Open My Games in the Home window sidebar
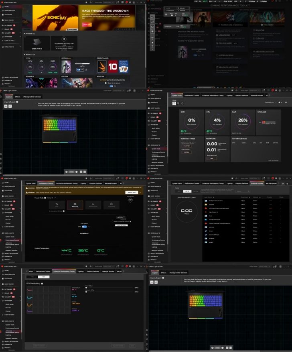Screen dimensions: 292x352 point(8,25)
